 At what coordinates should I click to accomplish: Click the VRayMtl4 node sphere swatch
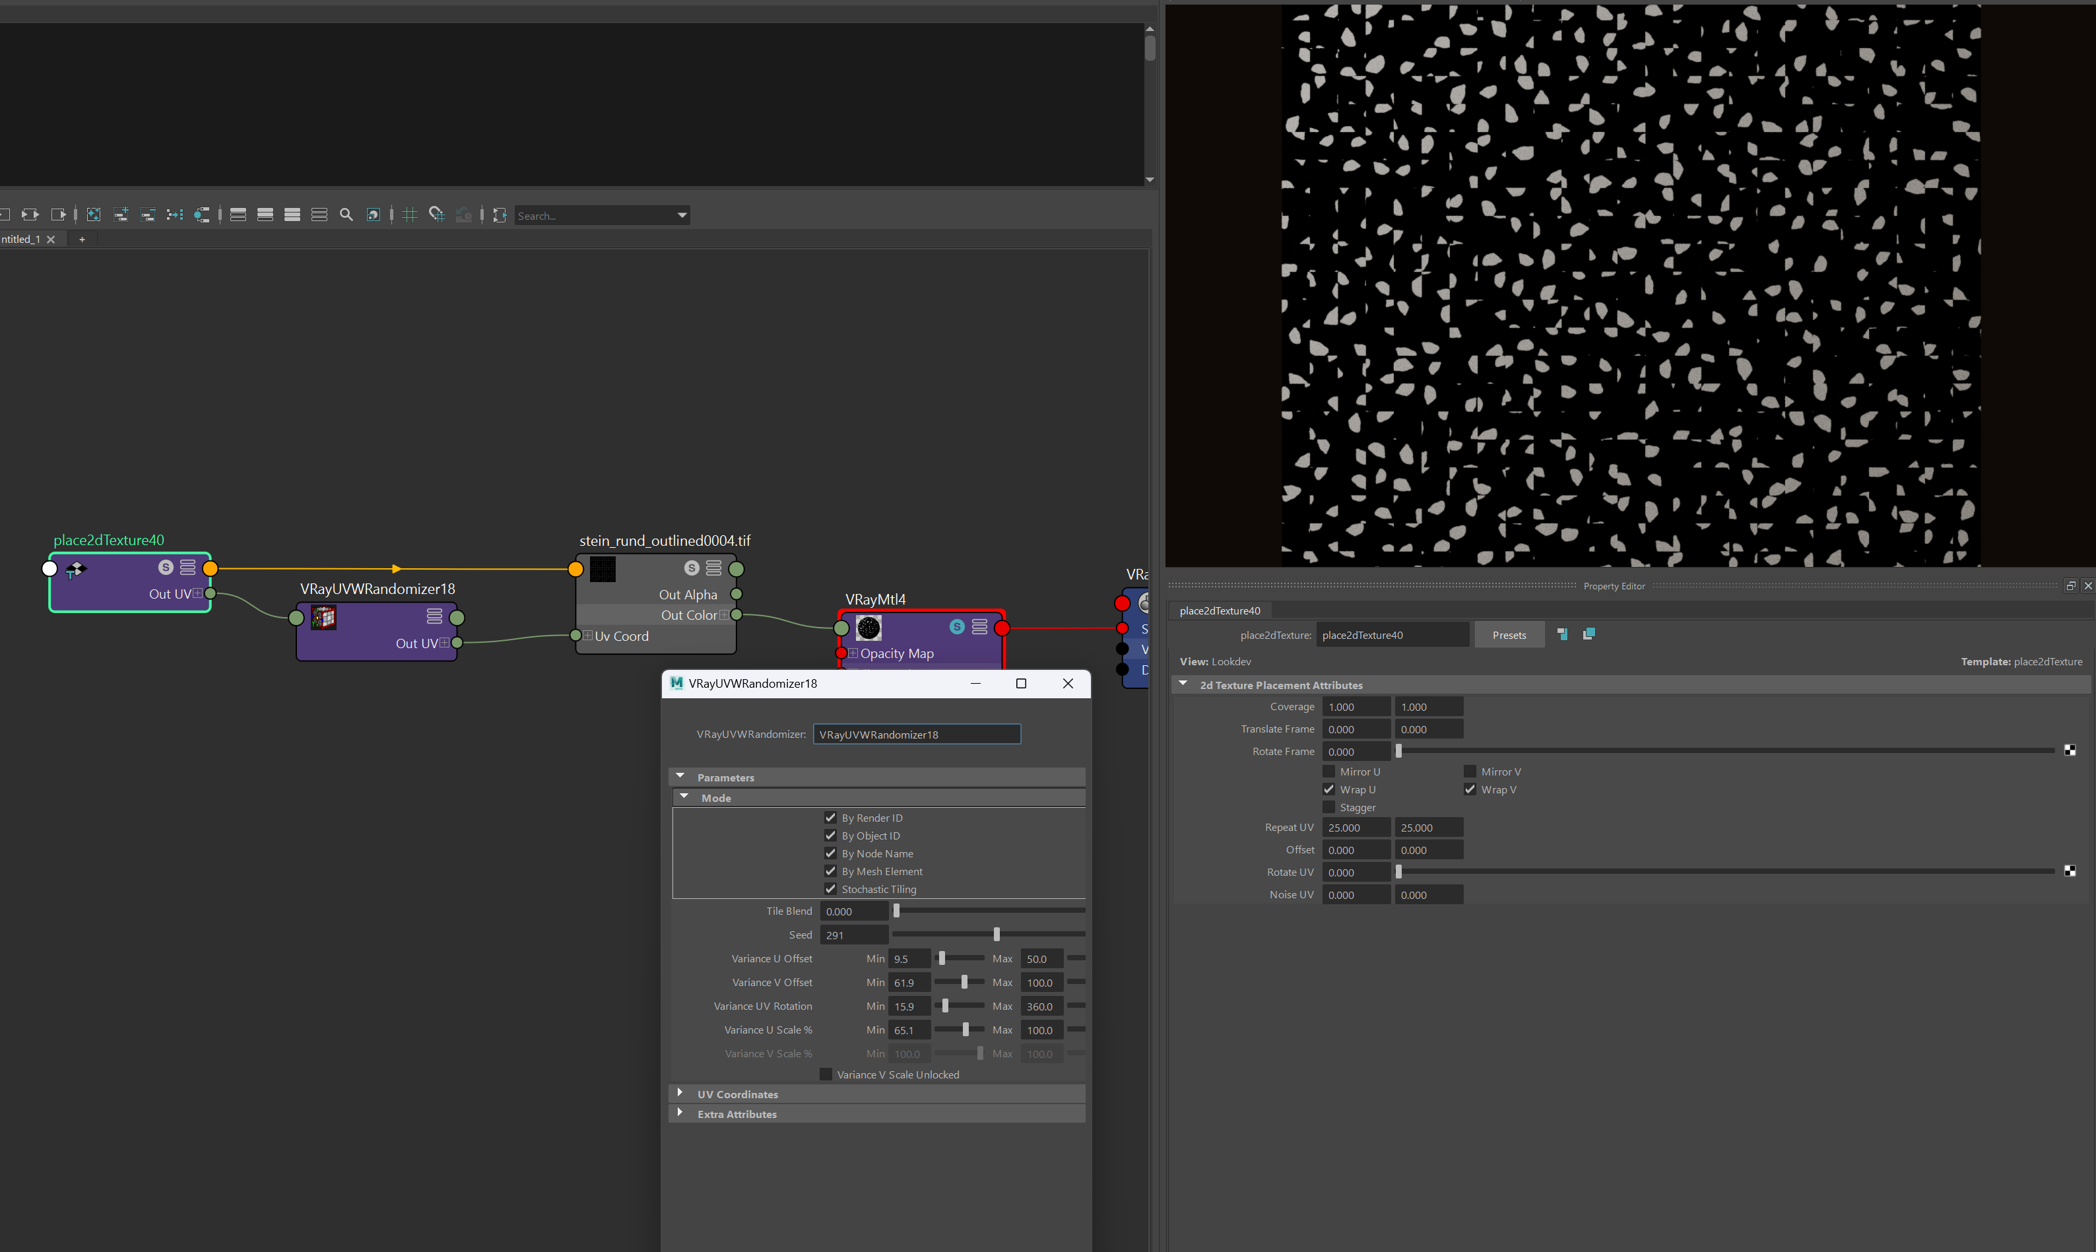(x=868, y=628)
